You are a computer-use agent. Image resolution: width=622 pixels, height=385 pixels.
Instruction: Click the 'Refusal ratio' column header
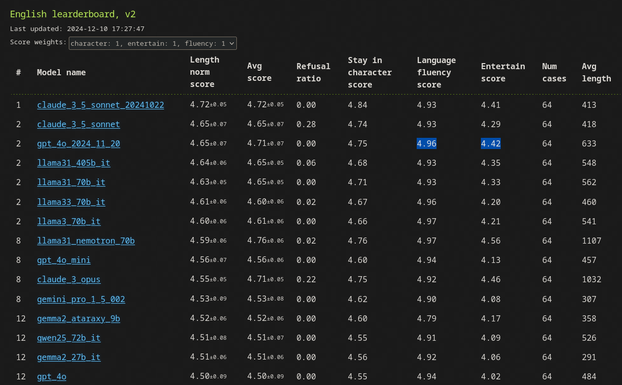[x=313, y=72]
